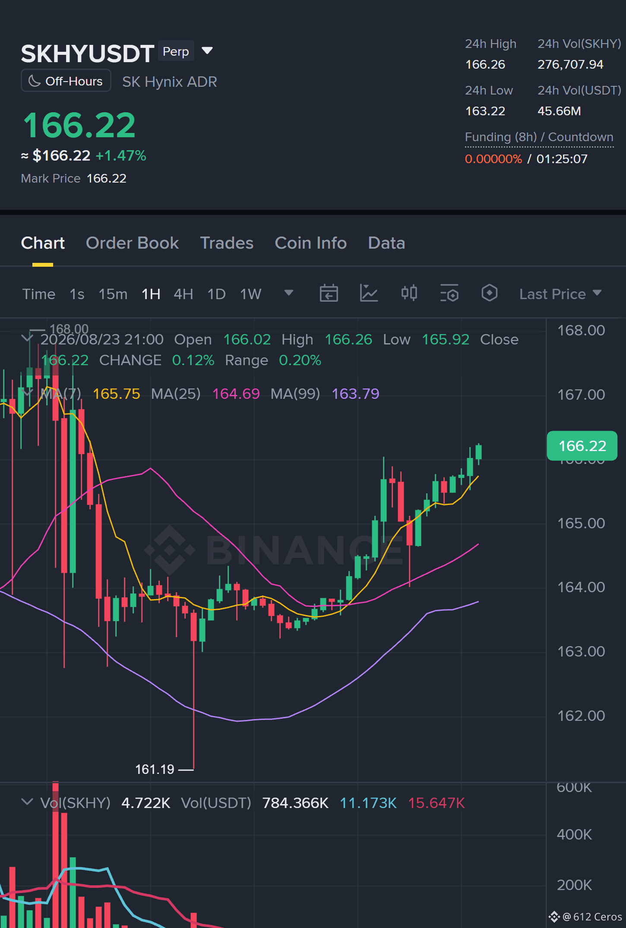Select the candlestick chart style icon
The width and height of the screenshot is (626, 928).
pos(409,294)
